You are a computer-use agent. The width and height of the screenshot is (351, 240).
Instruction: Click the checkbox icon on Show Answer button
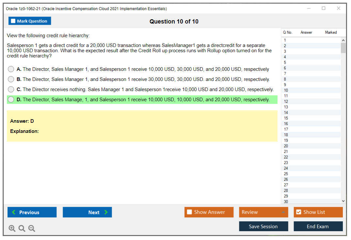(x=189, y=212)
